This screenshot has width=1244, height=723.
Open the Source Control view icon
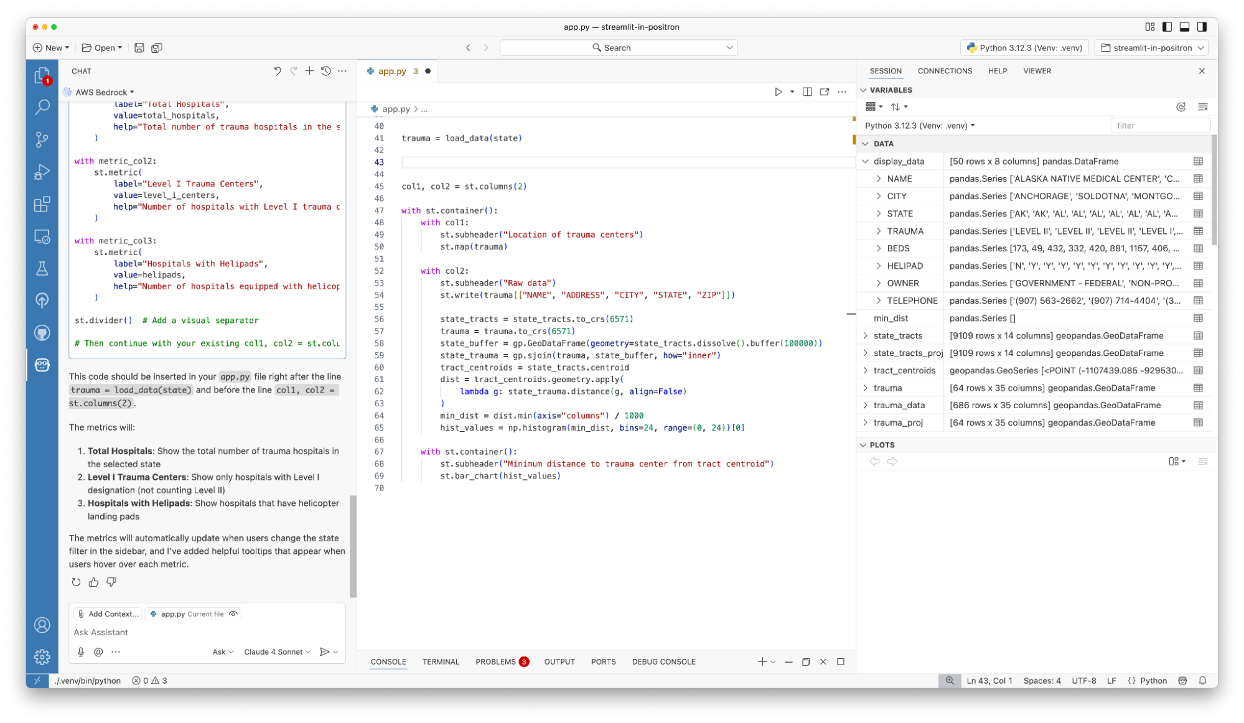point(42,139)
